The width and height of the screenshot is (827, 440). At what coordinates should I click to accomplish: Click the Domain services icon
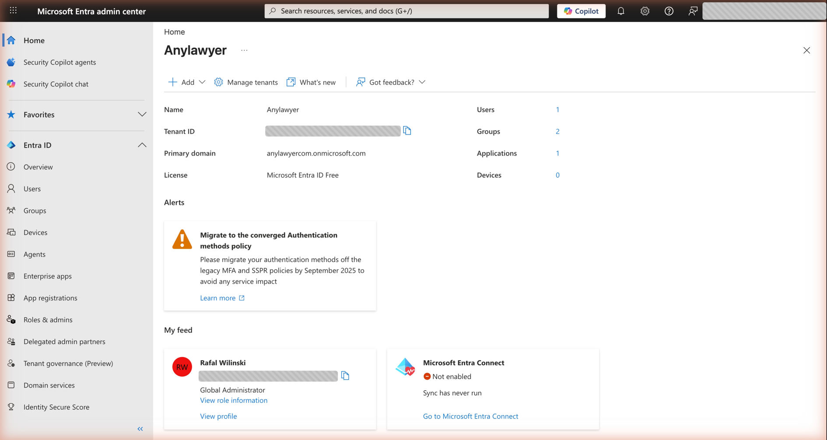click(11, 385)
